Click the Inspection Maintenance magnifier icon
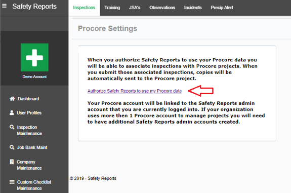The height and width of the screenshot is (193, 291). pyautogui.click(x=12, y=127)
